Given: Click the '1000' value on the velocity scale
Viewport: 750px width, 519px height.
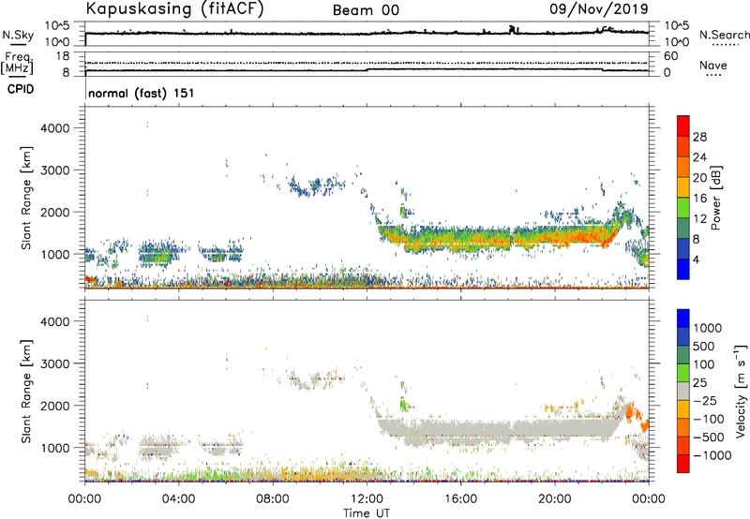Looking at the screenshot, I should pos(708,328).
